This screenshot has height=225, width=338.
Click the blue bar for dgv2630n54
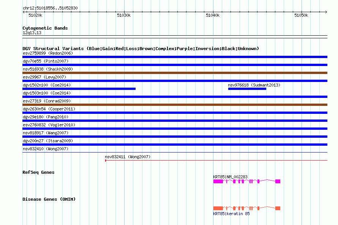tap(175, 113)
